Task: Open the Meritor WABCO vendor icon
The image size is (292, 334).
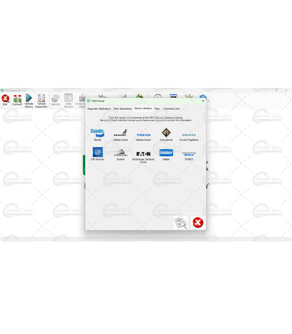Action: click(x=189, y=154)
